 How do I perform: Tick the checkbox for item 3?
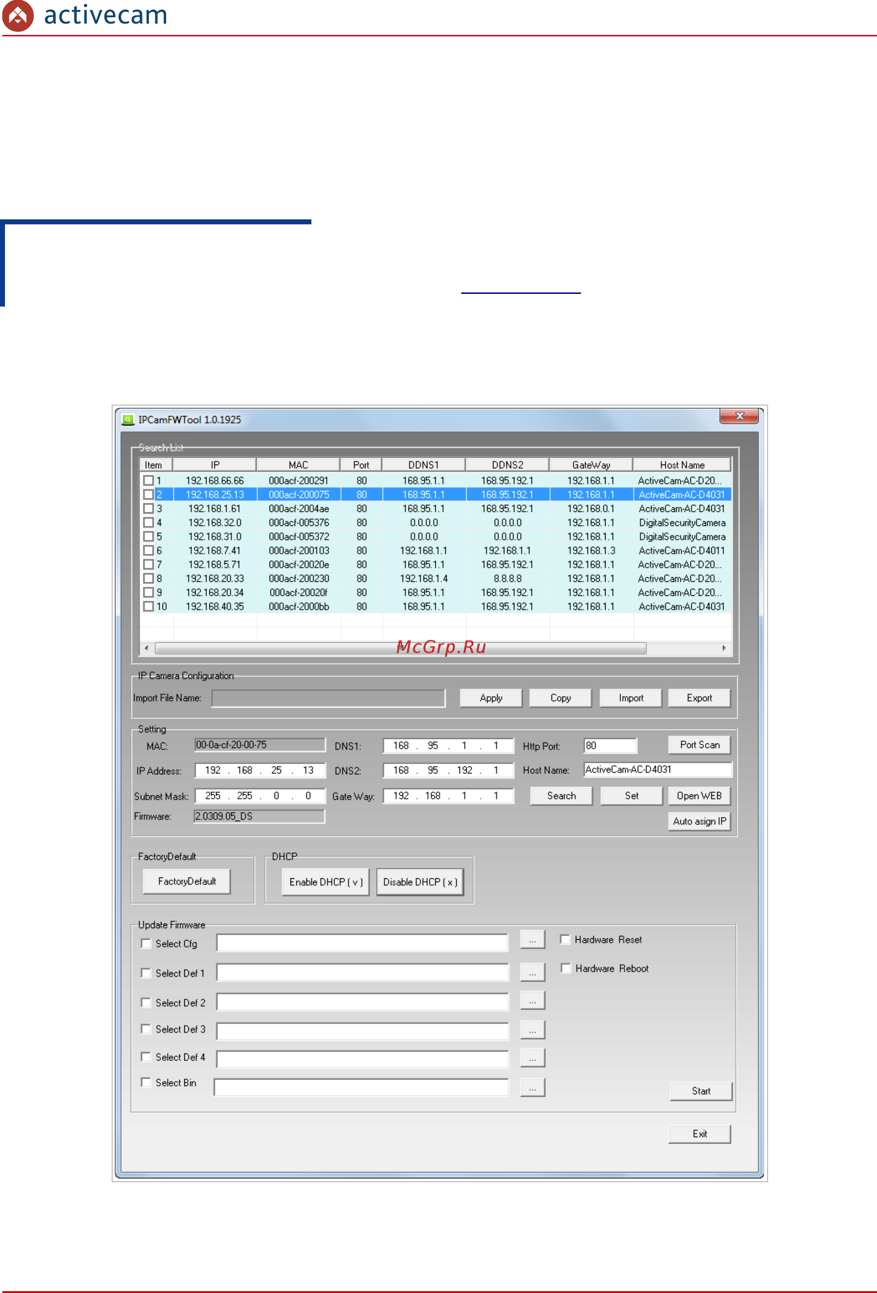tap(148, 508)
